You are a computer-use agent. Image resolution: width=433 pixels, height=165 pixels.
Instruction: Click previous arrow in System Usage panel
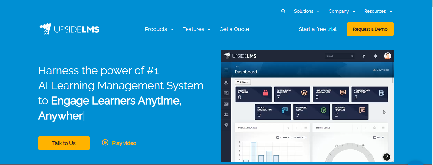[x=357, y=128]
